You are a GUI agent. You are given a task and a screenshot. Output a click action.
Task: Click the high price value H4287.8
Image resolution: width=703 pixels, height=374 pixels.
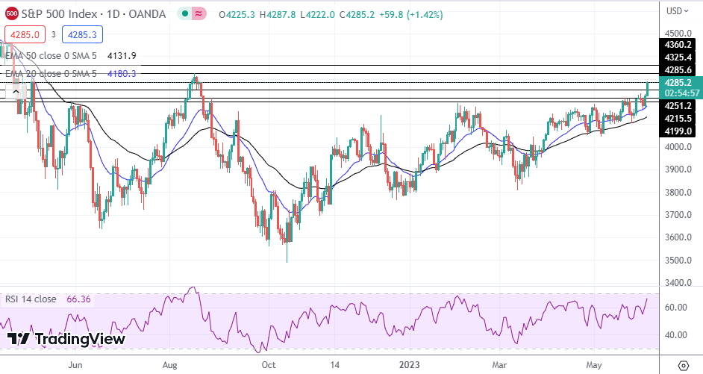click(x=278, y=14)
